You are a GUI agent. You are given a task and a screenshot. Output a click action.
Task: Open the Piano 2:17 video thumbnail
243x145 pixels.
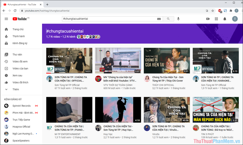(x=69, y=110)
